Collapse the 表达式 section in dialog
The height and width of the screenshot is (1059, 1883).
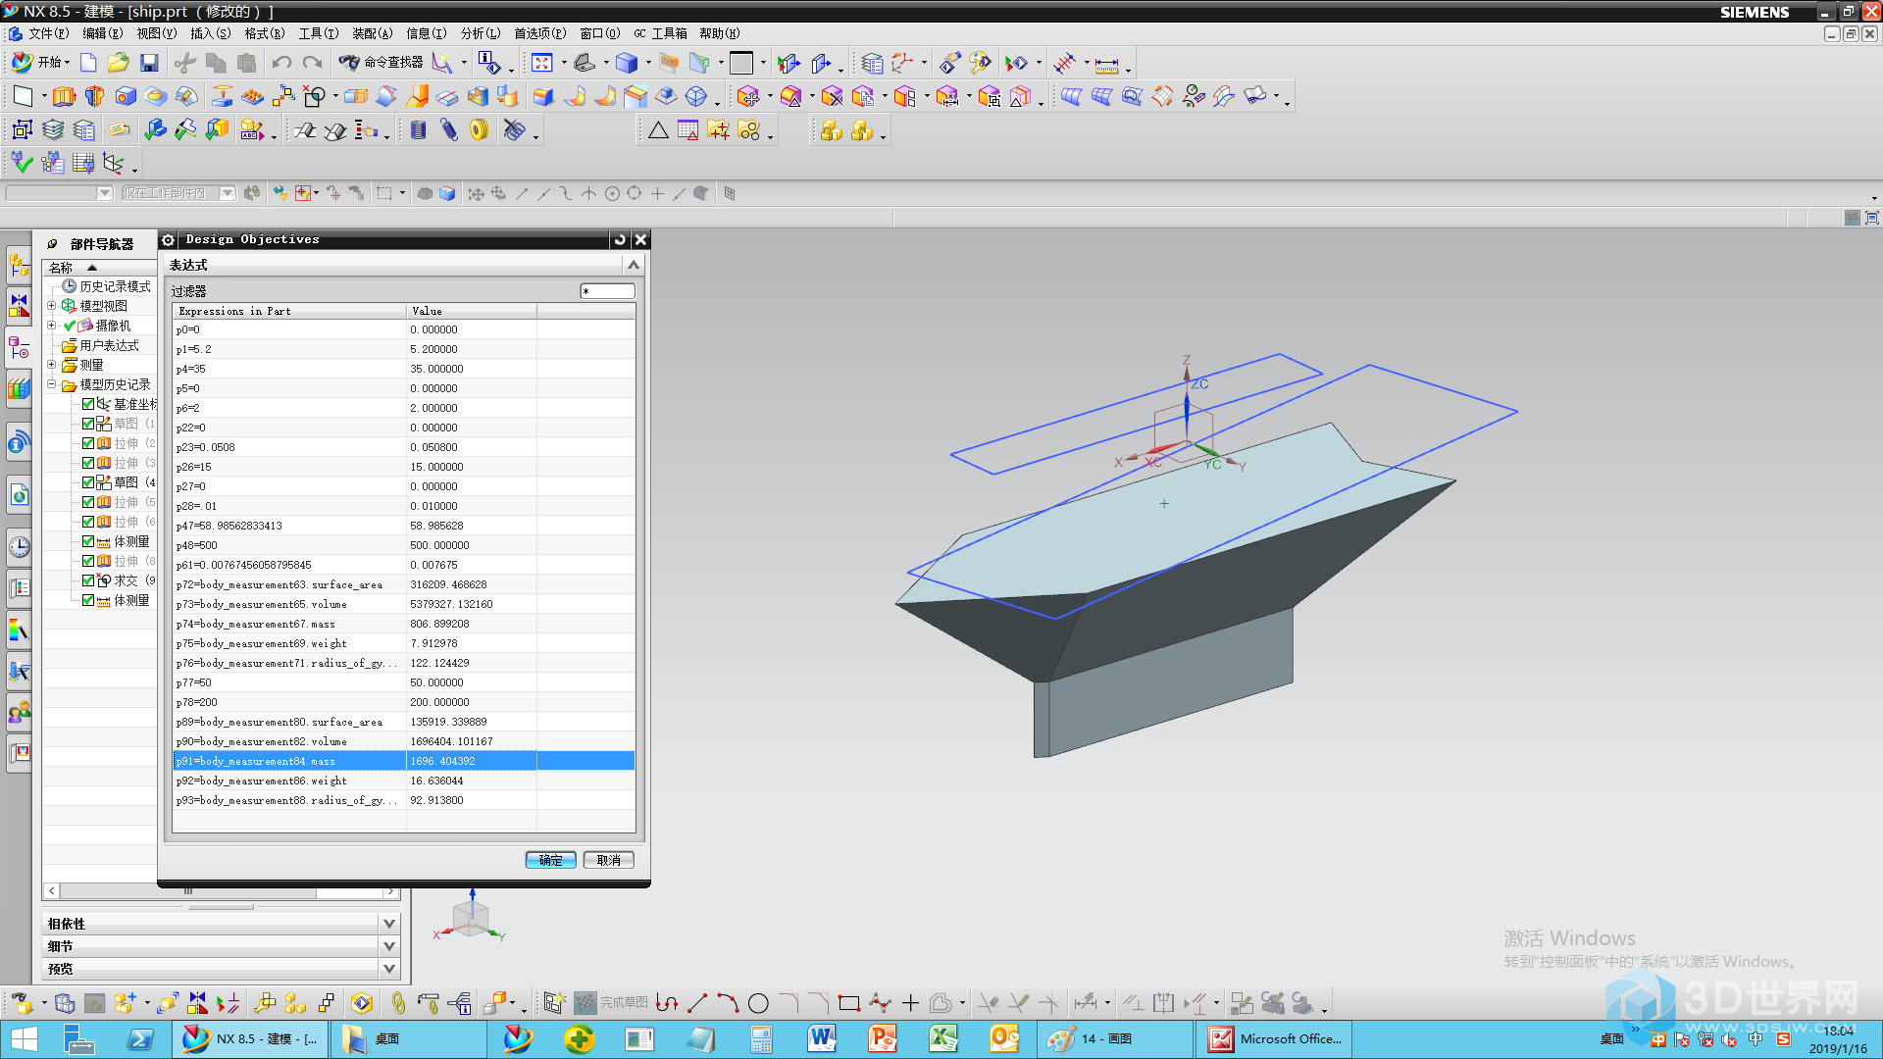coord(634,265)
